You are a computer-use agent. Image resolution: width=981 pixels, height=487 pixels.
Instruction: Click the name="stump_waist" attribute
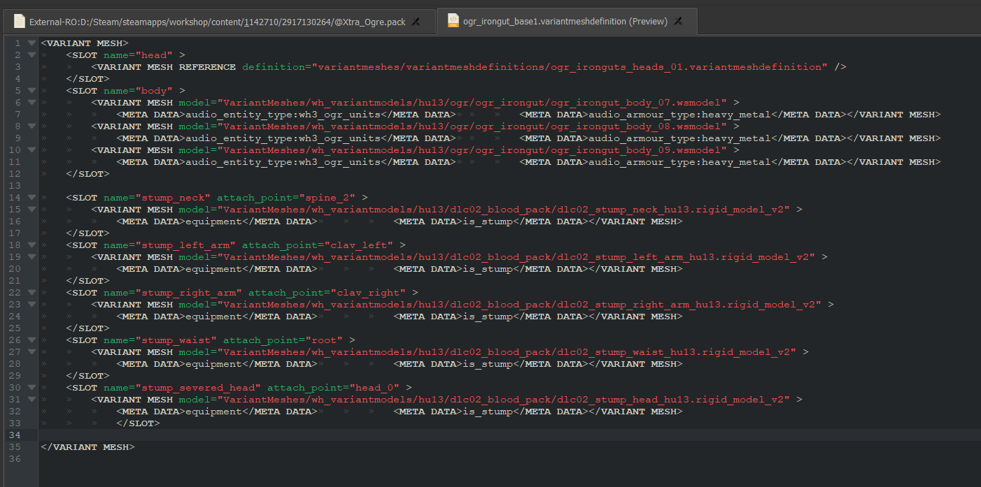coord(160,340)
